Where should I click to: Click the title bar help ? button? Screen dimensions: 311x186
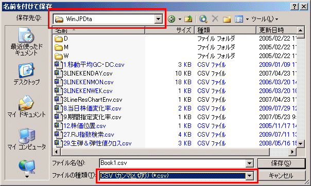[295, 6]
